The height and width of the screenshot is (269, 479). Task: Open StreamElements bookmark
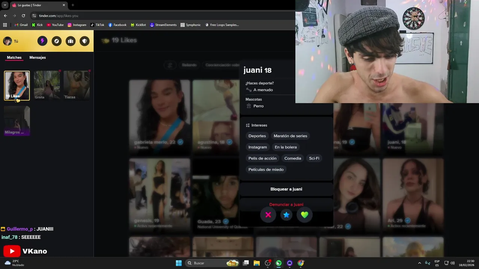click(163, 25)
